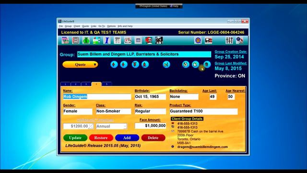Click the calendar grid toolbar icon

pyautogui.click(x=138, y=40)
